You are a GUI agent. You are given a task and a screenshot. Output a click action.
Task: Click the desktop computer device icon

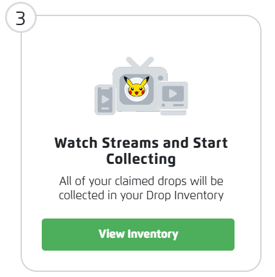coord(173,98)
